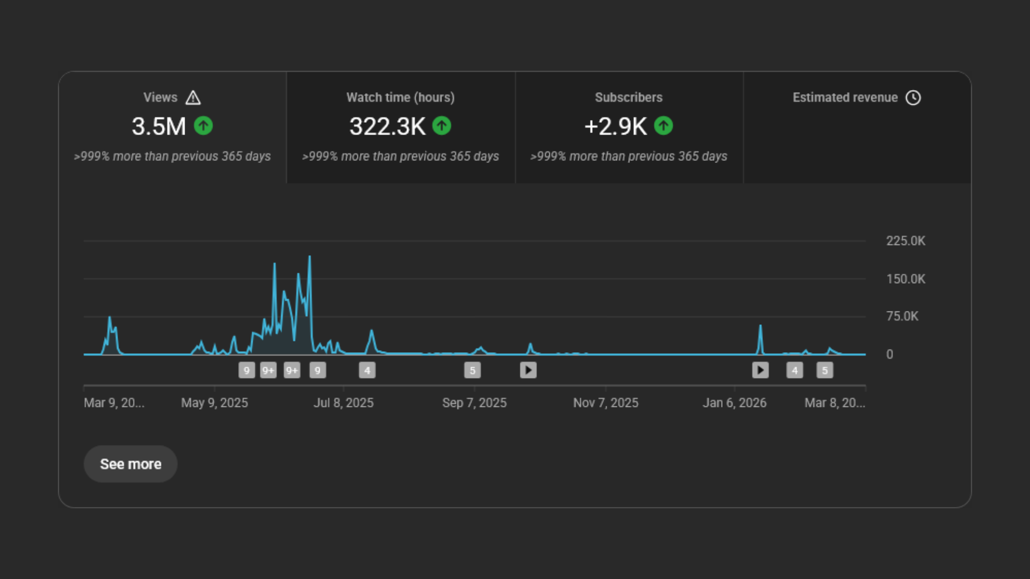Screen dimensions: 1030x579
Task: Click the warning icon next to Views
Action: (x=193, y=98)
